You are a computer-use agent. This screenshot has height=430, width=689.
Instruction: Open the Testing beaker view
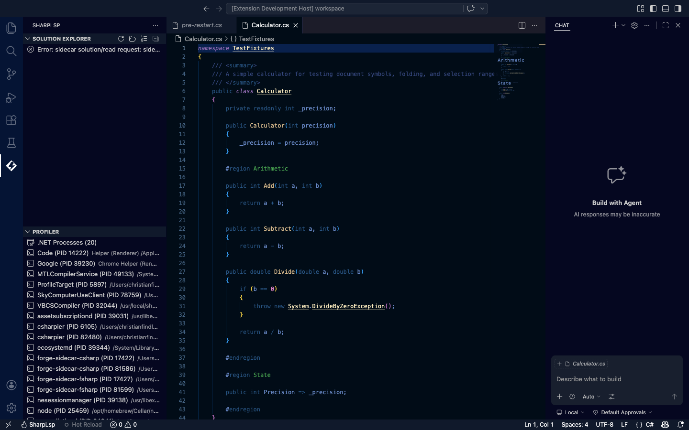coord(11,143)
